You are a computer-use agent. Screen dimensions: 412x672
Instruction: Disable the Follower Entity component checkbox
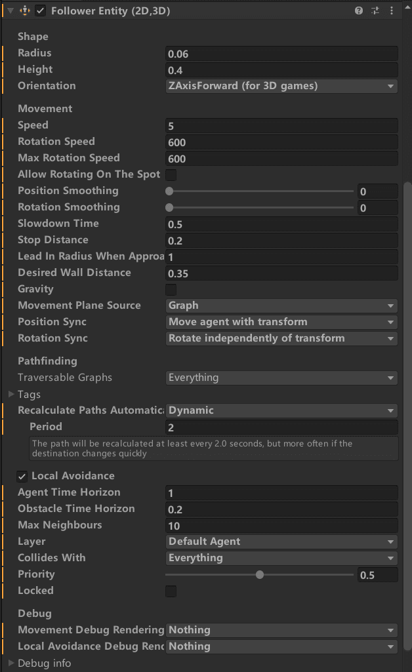[40, 10]
